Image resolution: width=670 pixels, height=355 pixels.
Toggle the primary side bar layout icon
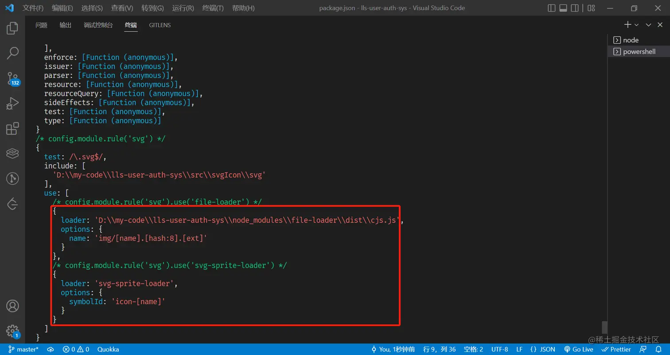552,8
